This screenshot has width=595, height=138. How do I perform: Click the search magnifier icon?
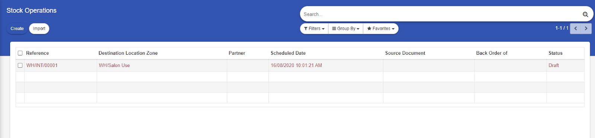pos(585,15)
